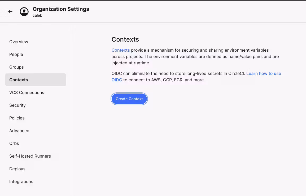The image size is (306, 196).
Task: Click the back arrow icon
Action: click(10, 11)
